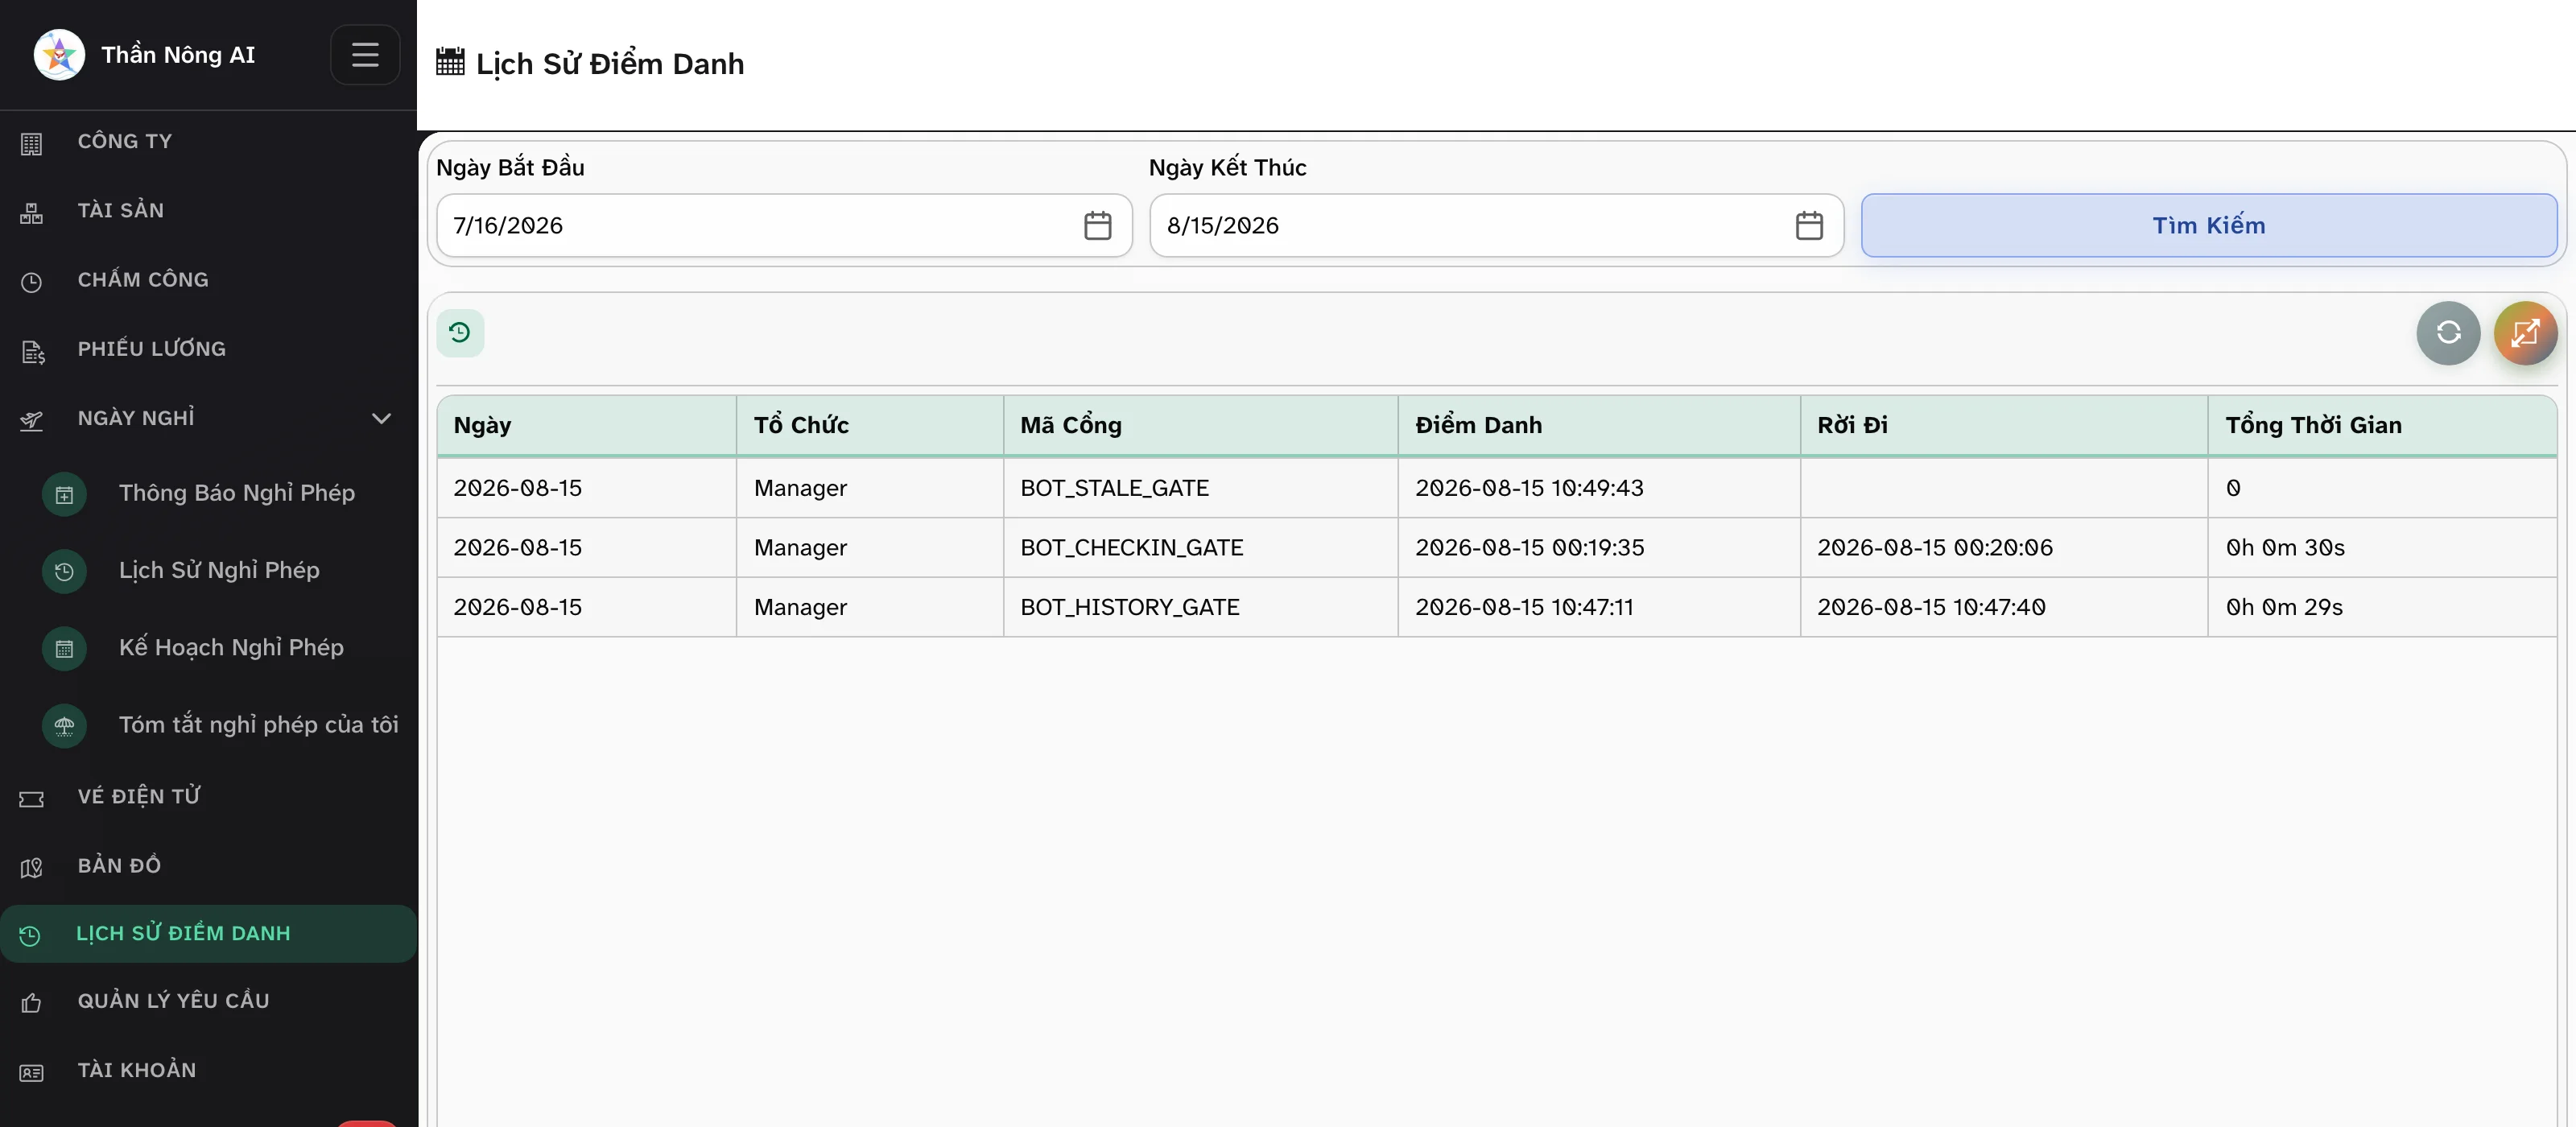Click the Thần Nông AI logo
The height and width of the screenshot is (1127, 2576).
tap(59, 54)
